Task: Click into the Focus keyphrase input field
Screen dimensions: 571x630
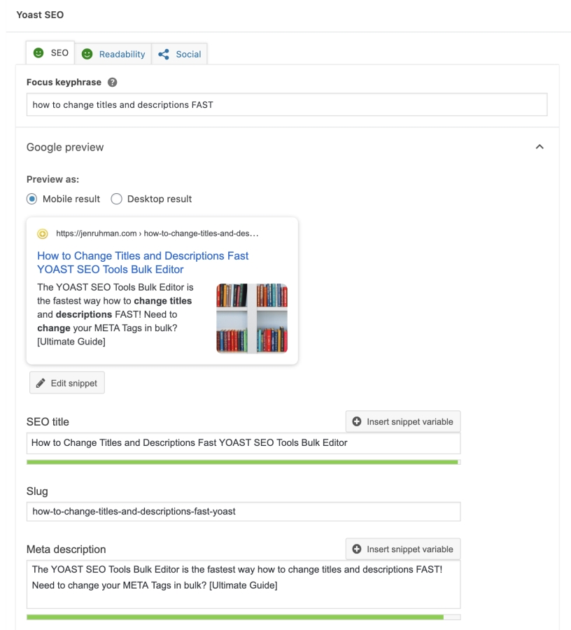Action: 287,105
